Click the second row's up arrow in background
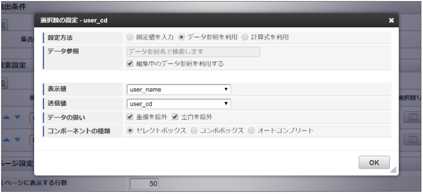This screenshot has height=194, width=423. tap(7, 139)
